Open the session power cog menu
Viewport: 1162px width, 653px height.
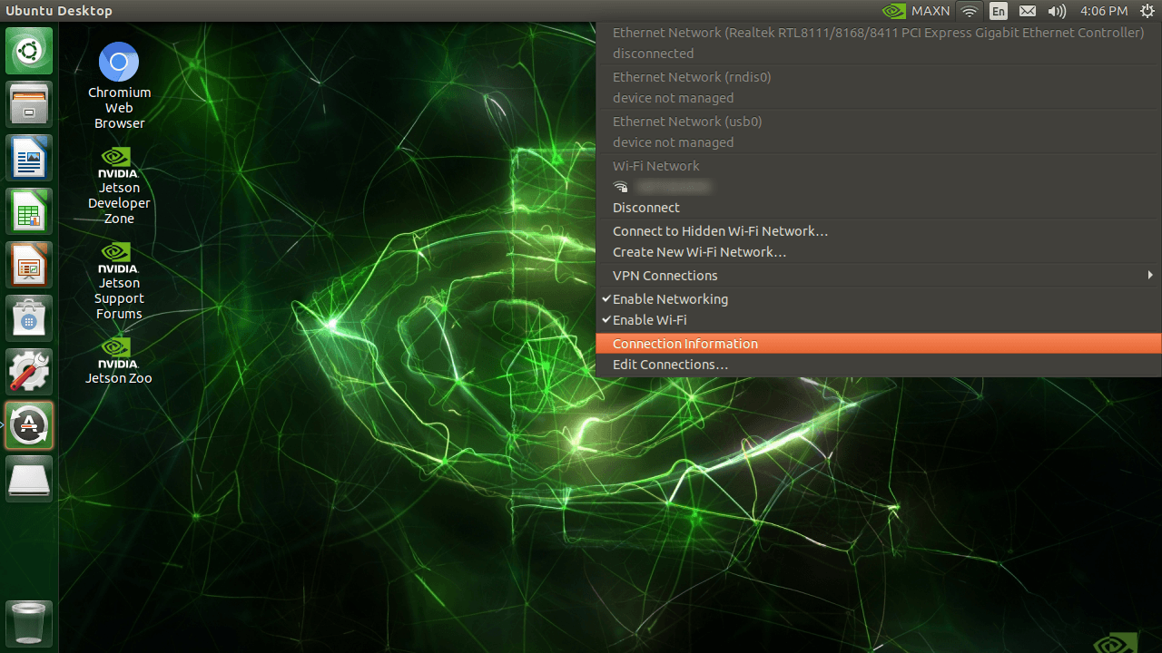[x=1147, y=11]
